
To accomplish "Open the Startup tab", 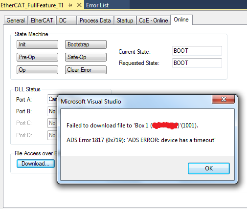I will pyautogui.click(x=125, y=21).
